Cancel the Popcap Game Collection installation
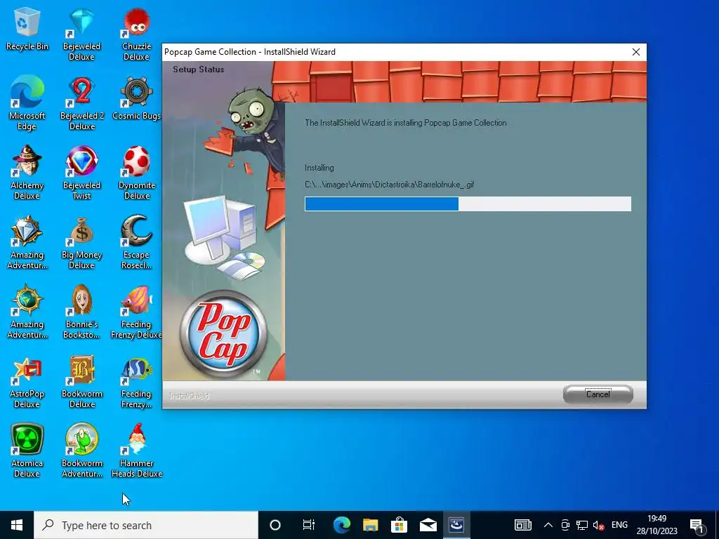This screenshot has width=719, height=539. click(598, 394)
